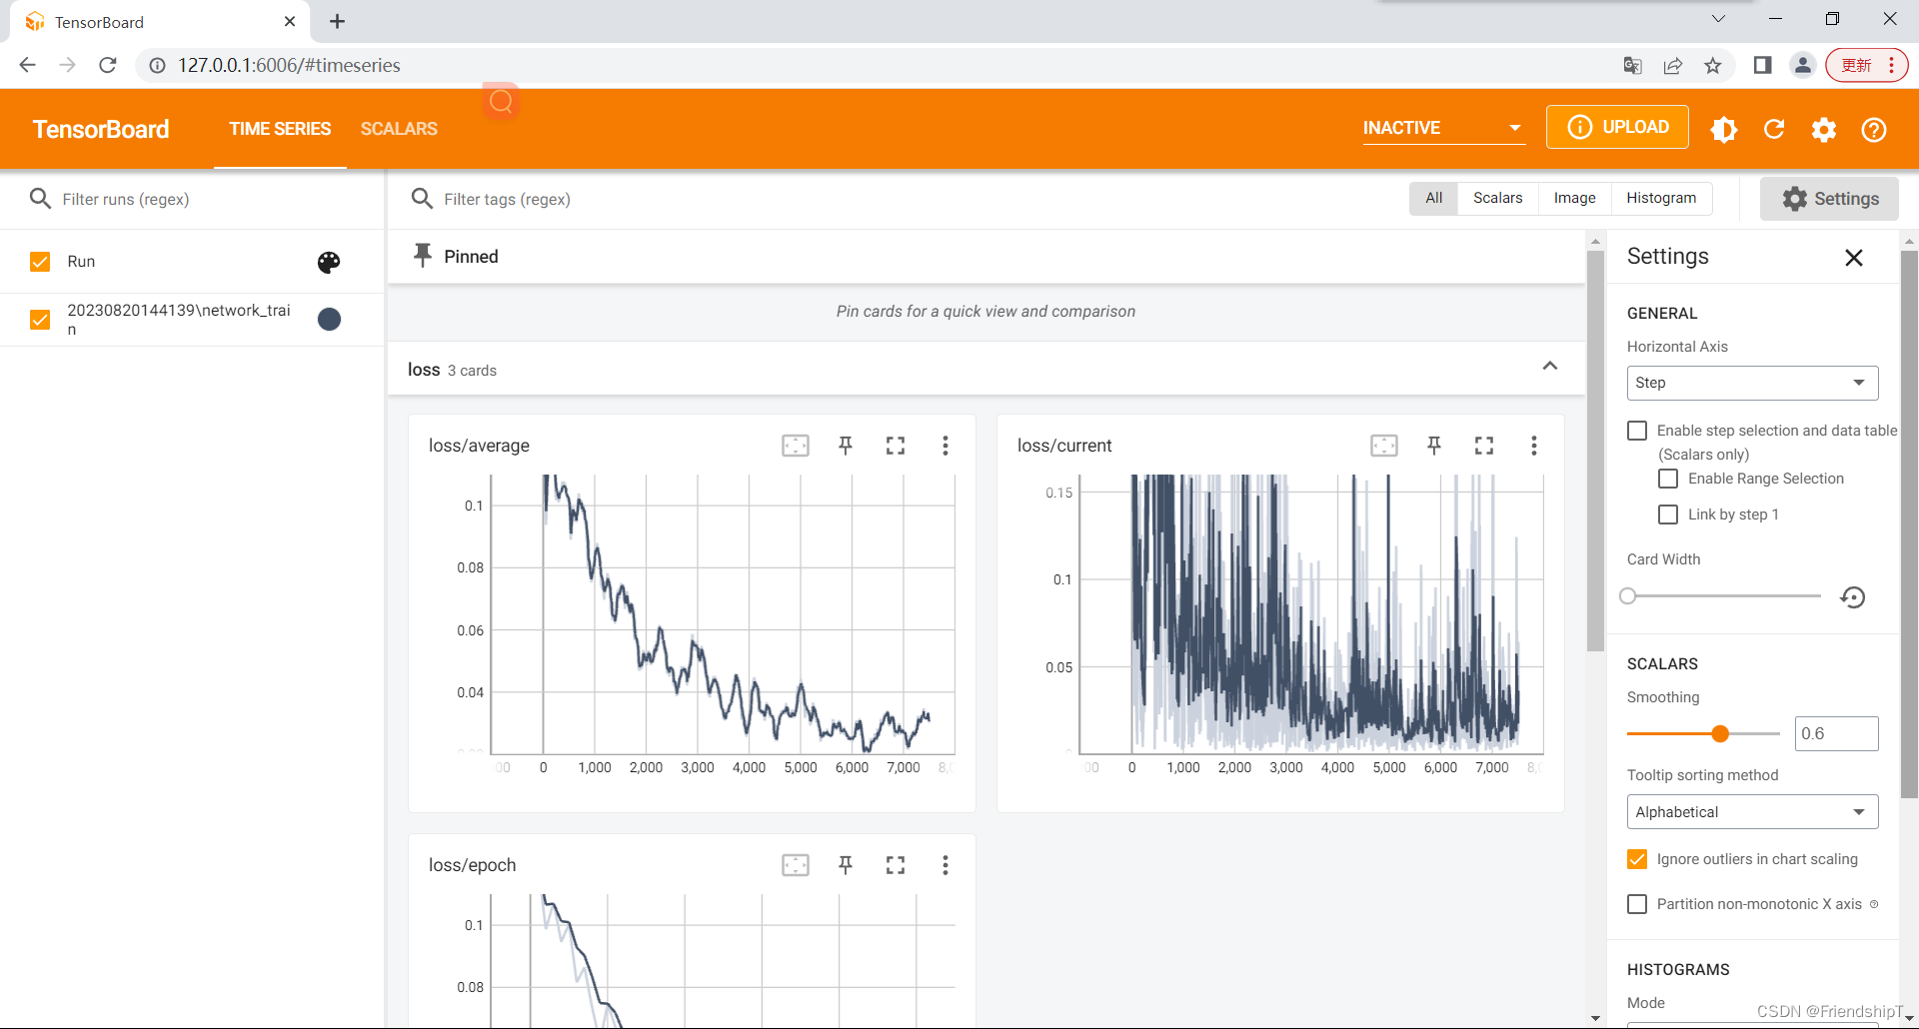Filter cards to Histogram only
This screenshot has width=1919, height=1029.
pos(1661,198)
